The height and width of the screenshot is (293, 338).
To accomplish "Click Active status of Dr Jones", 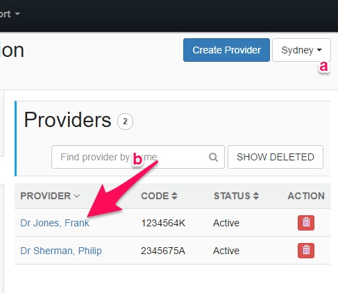I will [226, 223].
